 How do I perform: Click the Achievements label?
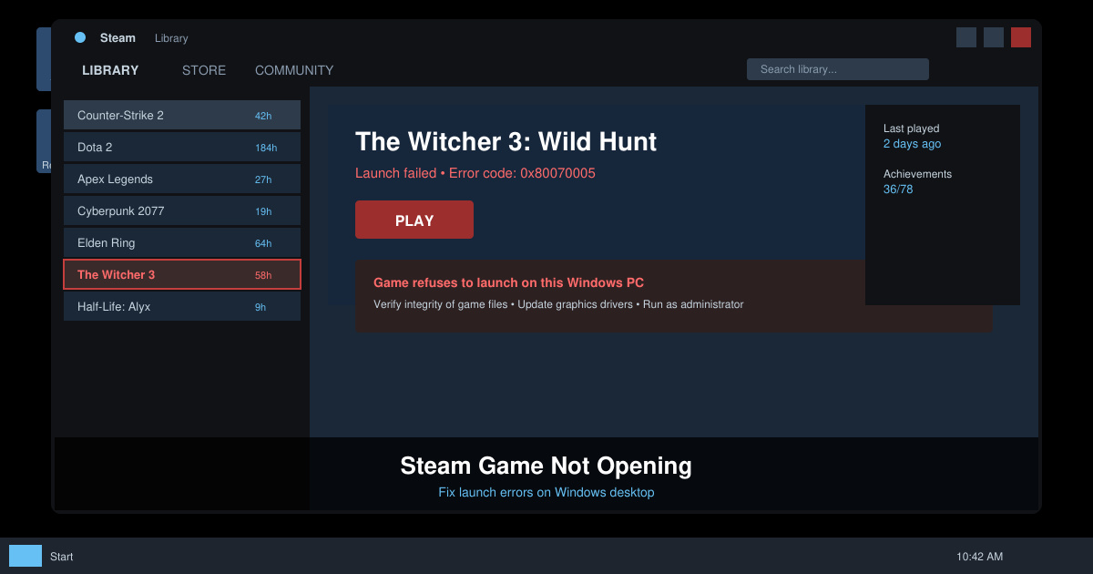[x=917, y=174]
